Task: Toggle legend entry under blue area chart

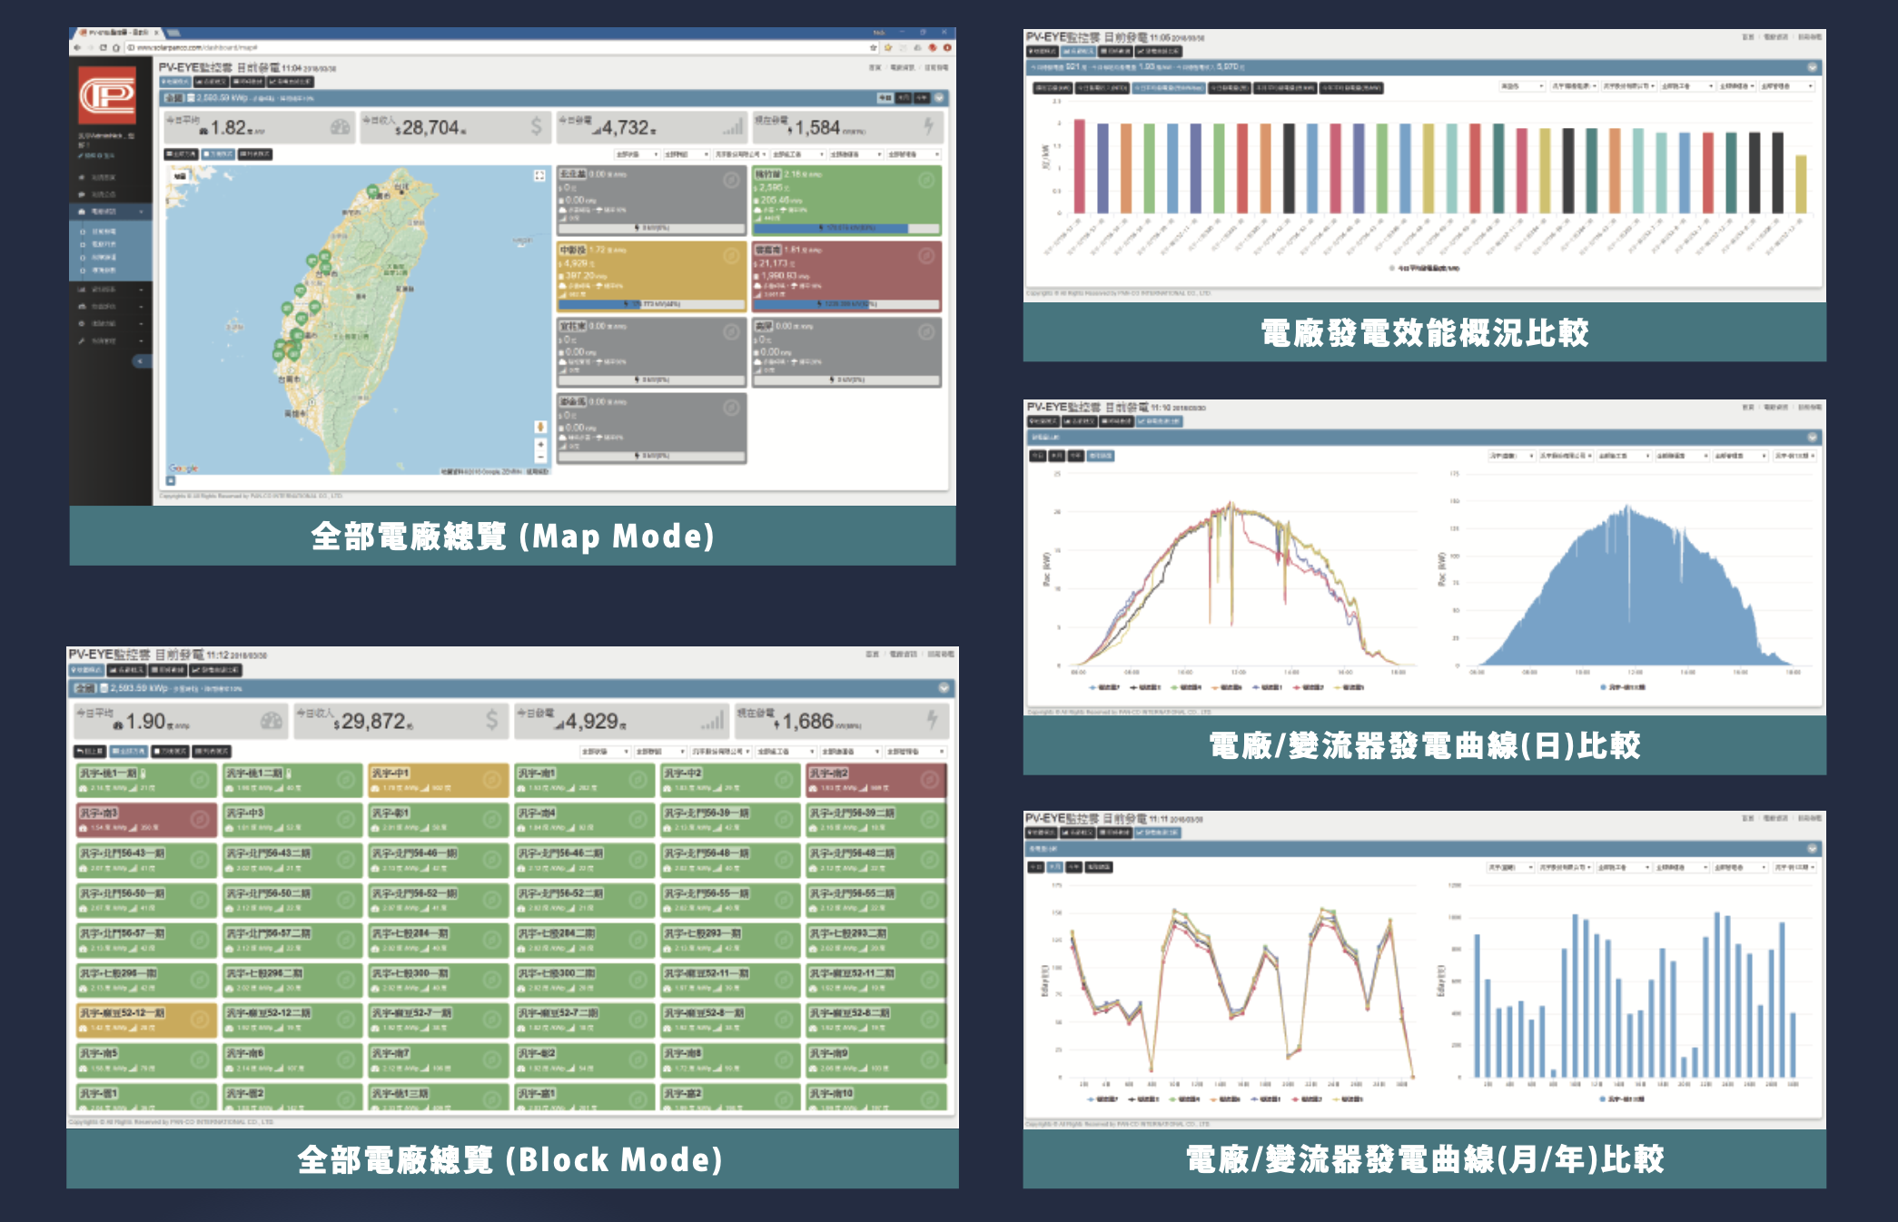Action: point(1624,687)
